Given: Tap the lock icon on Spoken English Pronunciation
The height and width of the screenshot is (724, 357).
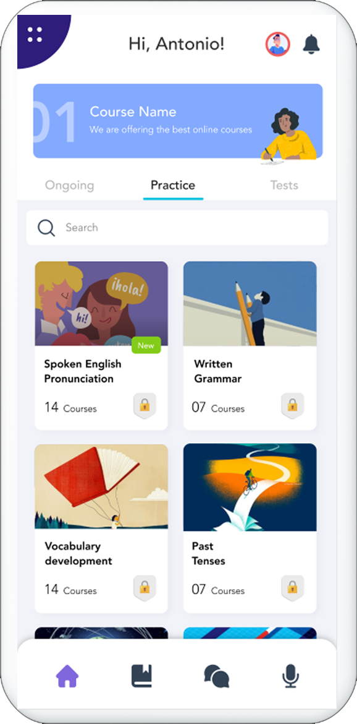Looking at the screenshot, I should click(145, 406).
